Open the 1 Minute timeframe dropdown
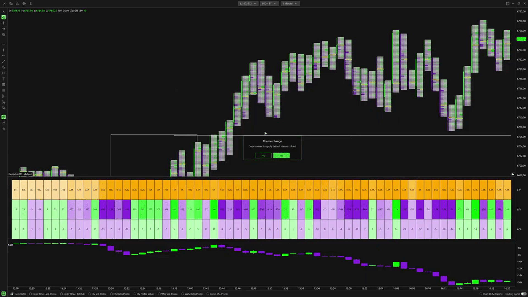The height and width of the screenshot is (297, 528). point(290,4)
